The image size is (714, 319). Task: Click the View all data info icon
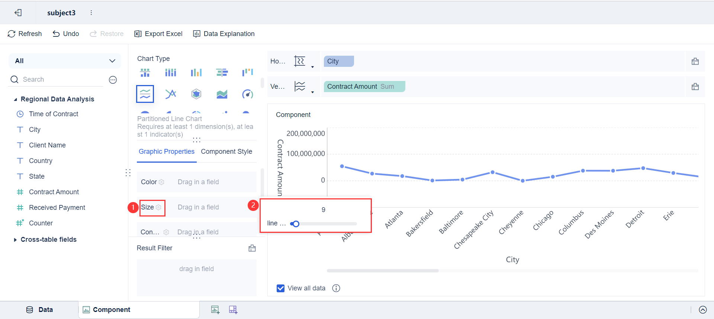336,288
